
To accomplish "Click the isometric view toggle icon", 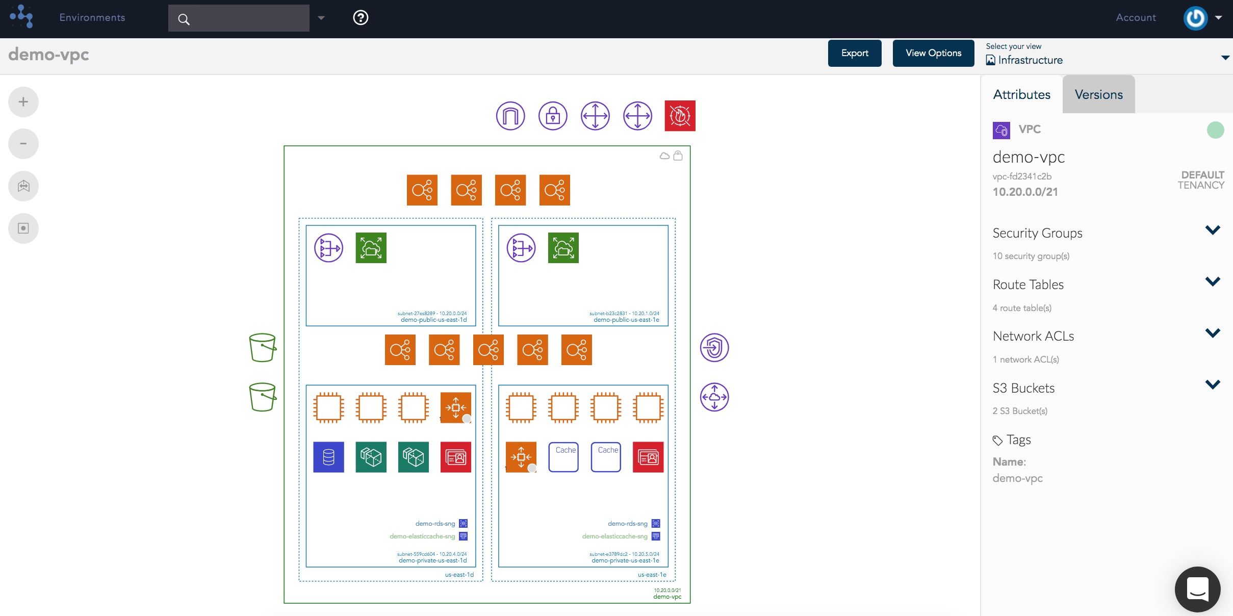I will pos(23,186).
